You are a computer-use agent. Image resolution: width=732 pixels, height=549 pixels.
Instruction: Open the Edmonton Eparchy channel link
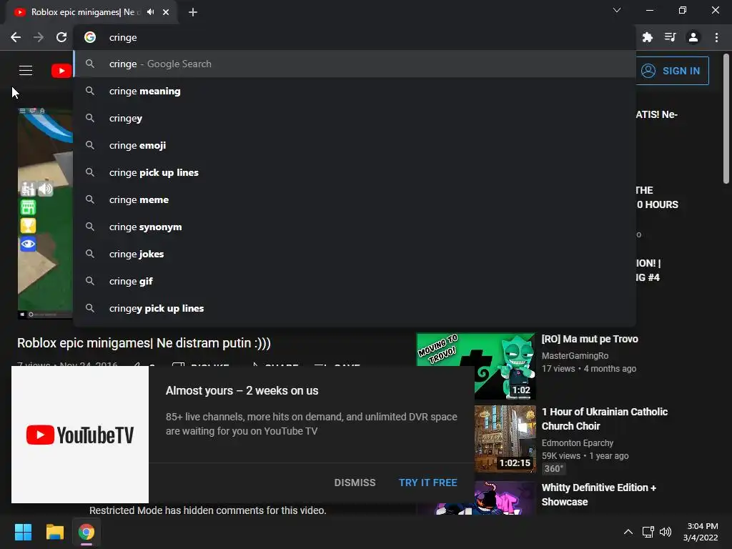tap(578, 443)
